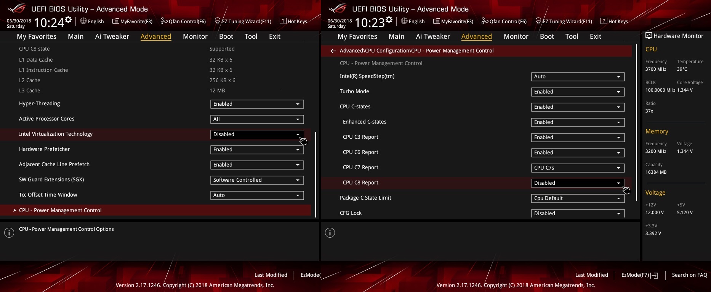Launch Qfan Control(F6) in the left panel

(183, 21)
